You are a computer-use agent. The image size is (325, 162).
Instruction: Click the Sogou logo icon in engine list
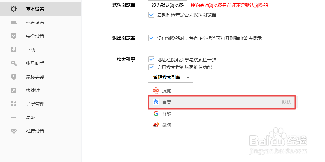point(156,91)
